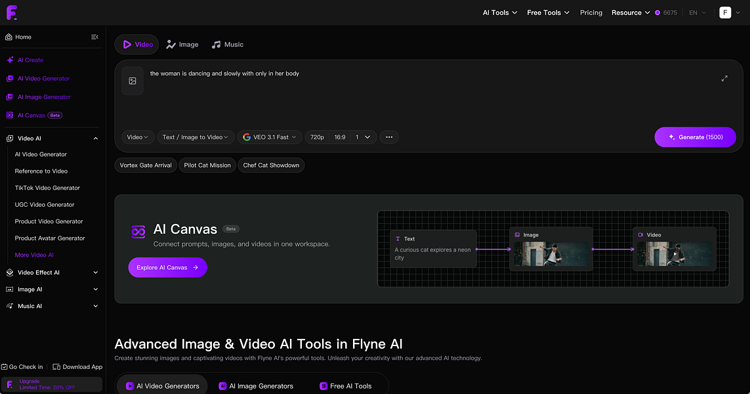The height and width of the screenshot is (394, 750).
Task: Switch to the Image tab
Action: pyautogui.click(x=182, y=45)
